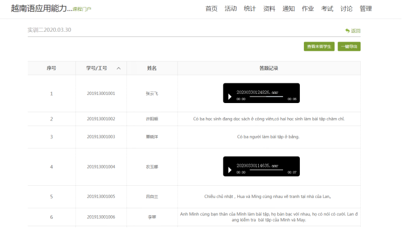Screen dimensions: 402x228
Task: Play the 20200330124826.amr audio recording
Action: tap(230, 97)
